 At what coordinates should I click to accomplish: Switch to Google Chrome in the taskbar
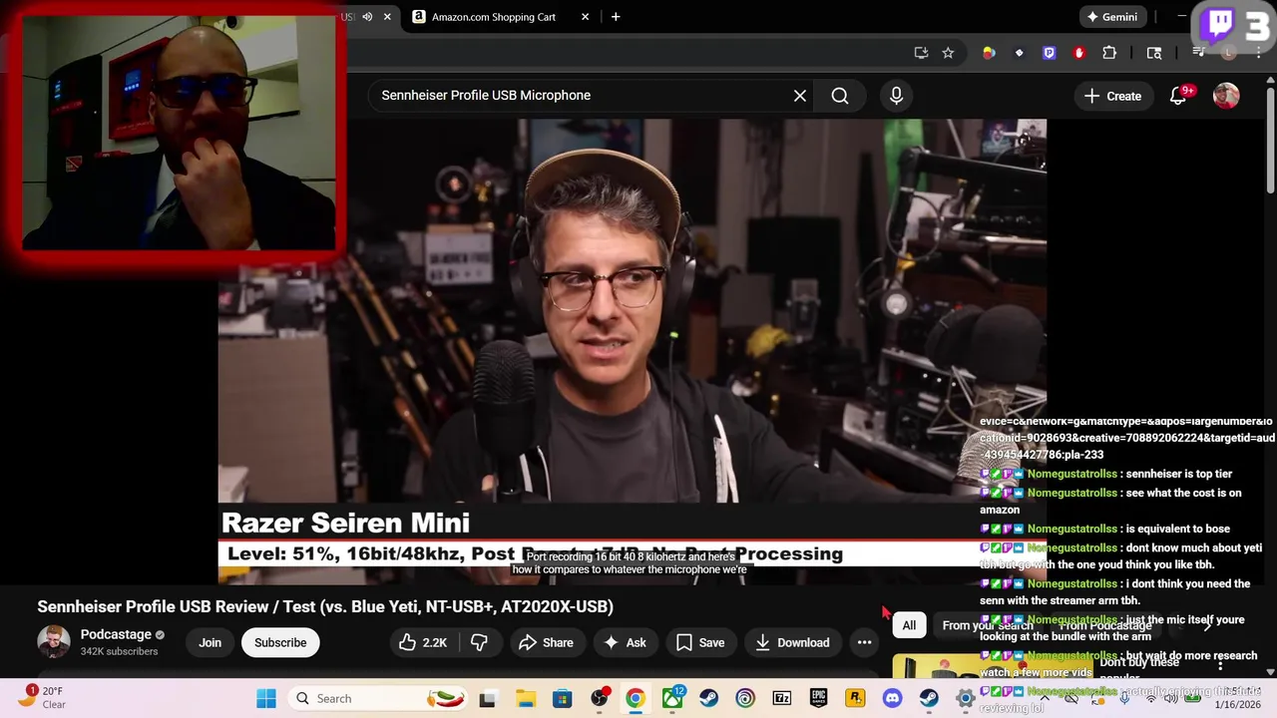(636, 698)
